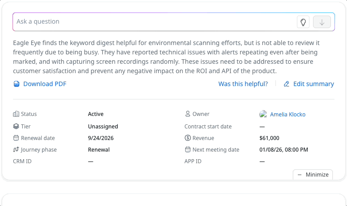Click the pencil edit summary icon

click(x=287, y=84)
